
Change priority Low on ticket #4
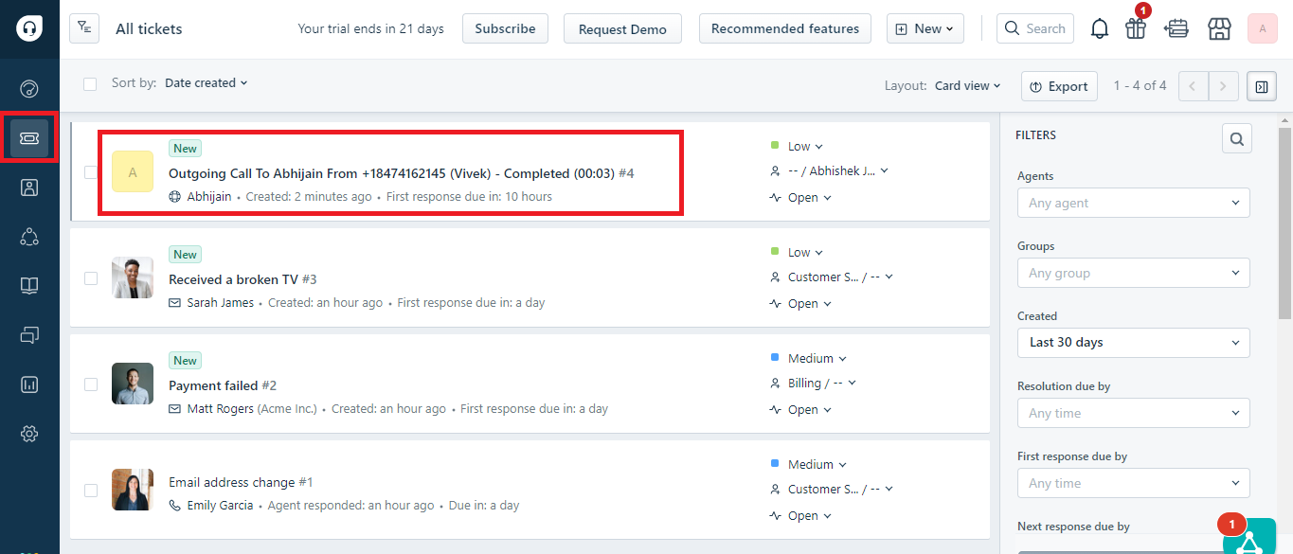click(797, 147)
